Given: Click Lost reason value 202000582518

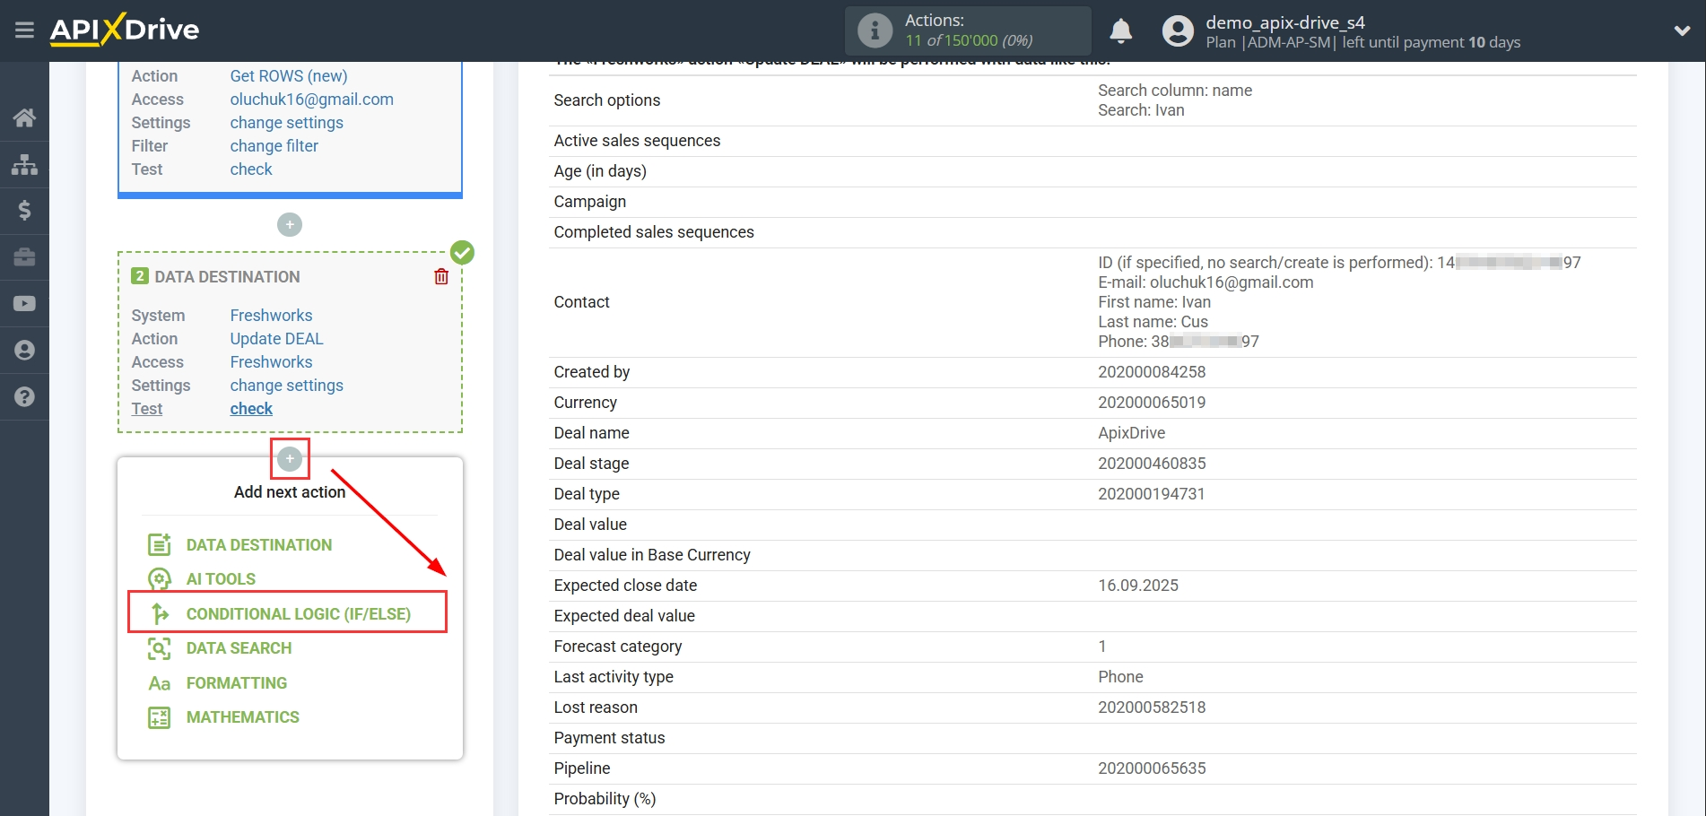Looking at the screenshot, I should pos(1152,707).
